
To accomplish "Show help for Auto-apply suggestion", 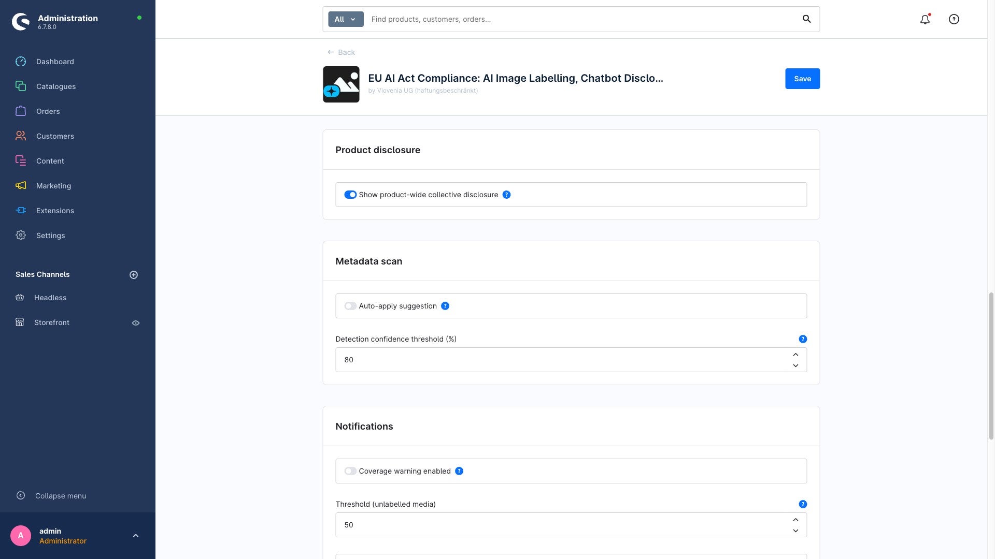I will click(445, 306).
